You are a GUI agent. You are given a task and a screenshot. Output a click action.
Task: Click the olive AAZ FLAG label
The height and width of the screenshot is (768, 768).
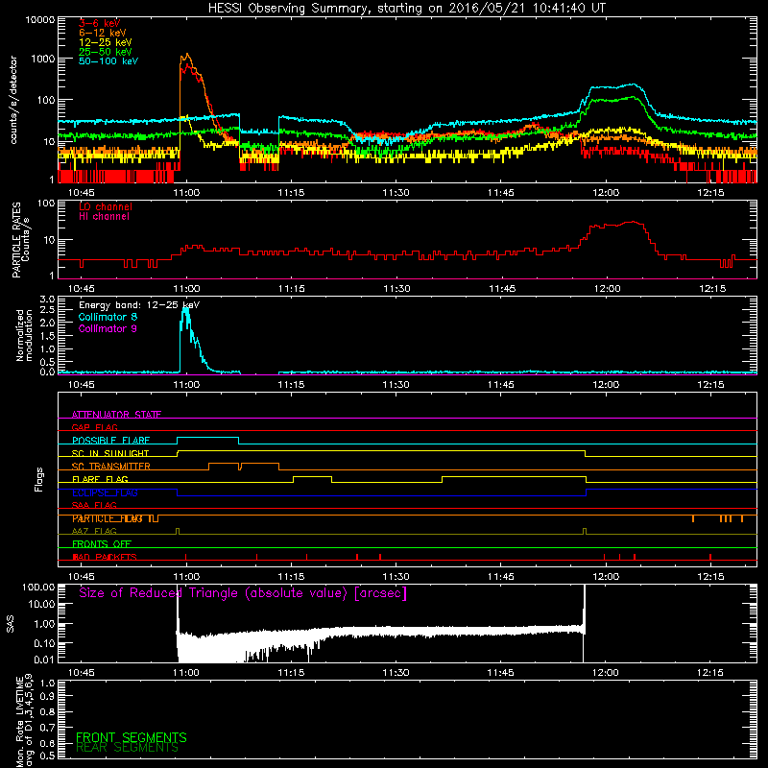94,531
